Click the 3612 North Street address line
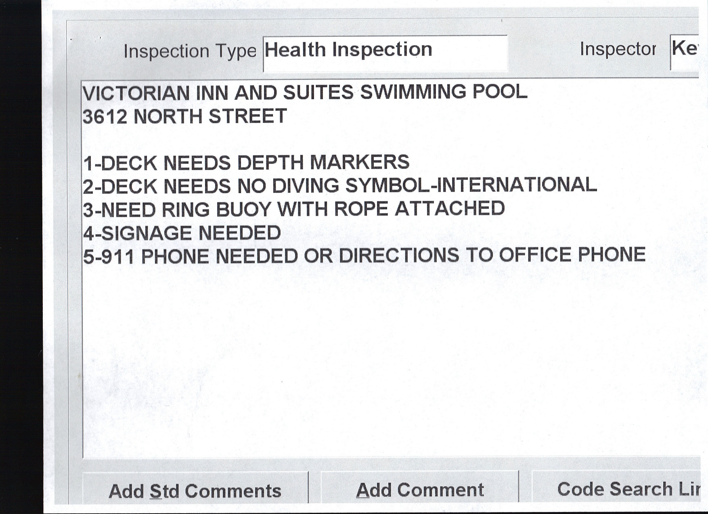Viewport: 708px width, 514px height. 184,117
